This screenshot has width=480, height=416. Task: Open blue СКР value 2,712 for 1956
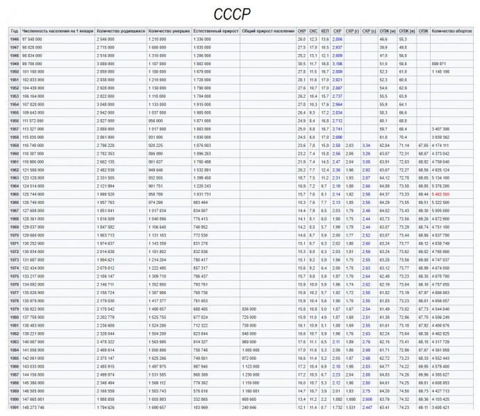coord(337,121)
